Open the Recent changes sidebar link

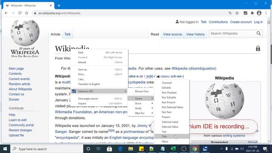(x=20, y=130)
